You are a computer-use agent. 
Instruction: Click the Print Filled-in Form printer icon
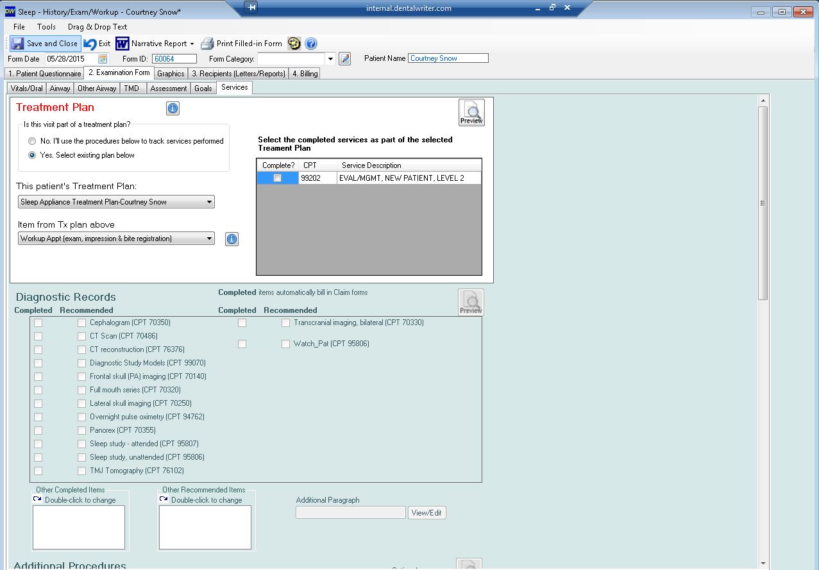tap(207, 44)
